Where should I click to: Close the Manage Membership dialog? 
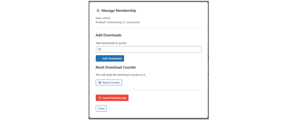click(x=101, y=108)
